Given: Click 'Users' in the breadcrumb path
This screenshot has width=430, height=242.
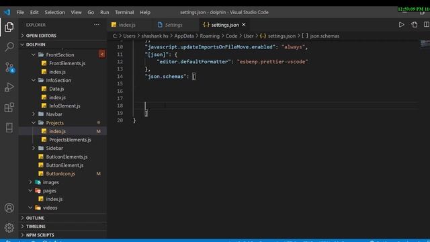Looking at the screenshot, I should pyautogui.click(x=129, y=36).
